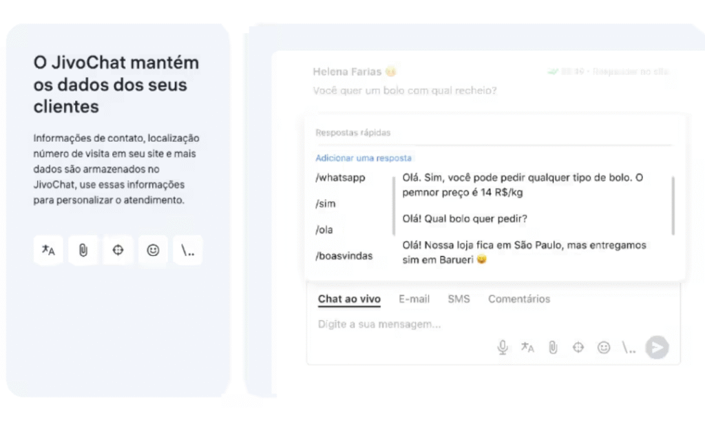Click the paperclip attachment icon in left panel
This screenshot has height=422, width=705.
pos(83,250)
